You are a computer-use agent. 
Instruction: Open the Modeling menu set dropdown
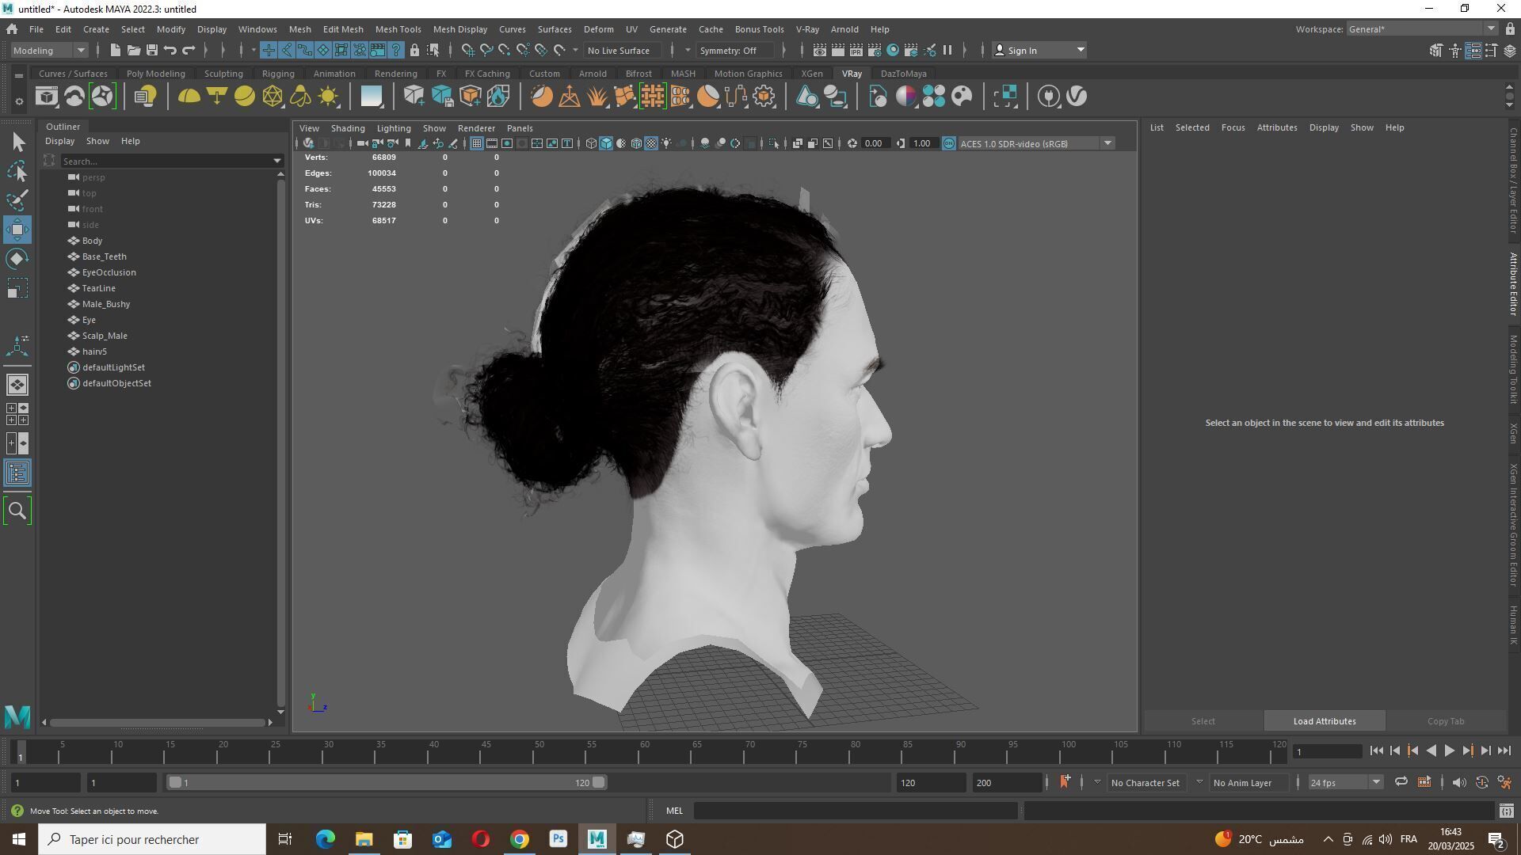tap(49, 50)
